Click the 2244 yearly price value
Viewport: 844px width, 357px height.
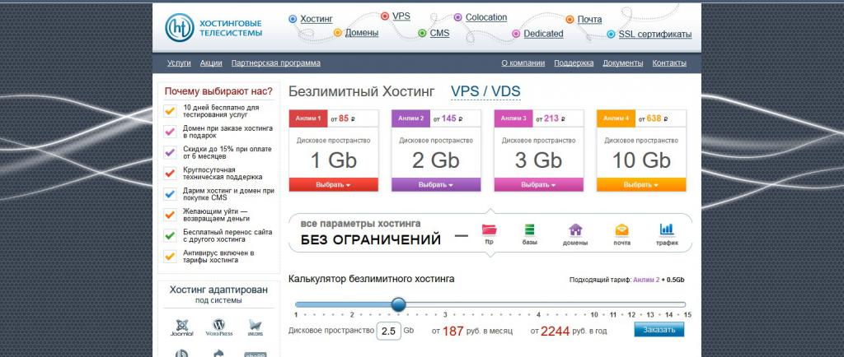(555, 331)
